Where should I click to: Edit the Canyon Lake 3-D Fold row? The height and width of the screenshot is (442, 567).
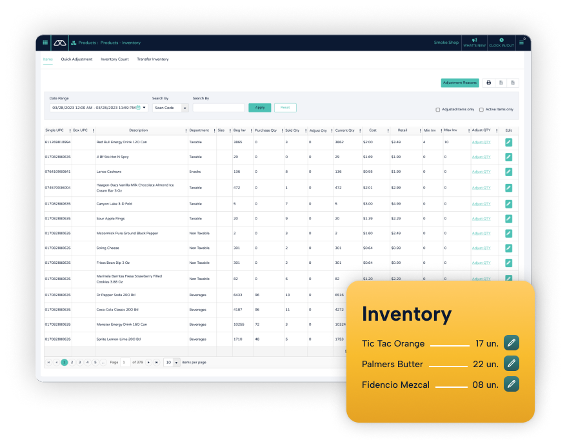pyautogui.click(x=508, y=204)
